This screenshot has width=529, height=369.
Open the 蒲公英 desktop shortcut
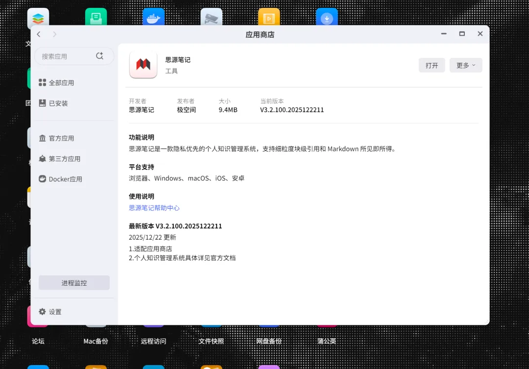click(x=327, y=342)
